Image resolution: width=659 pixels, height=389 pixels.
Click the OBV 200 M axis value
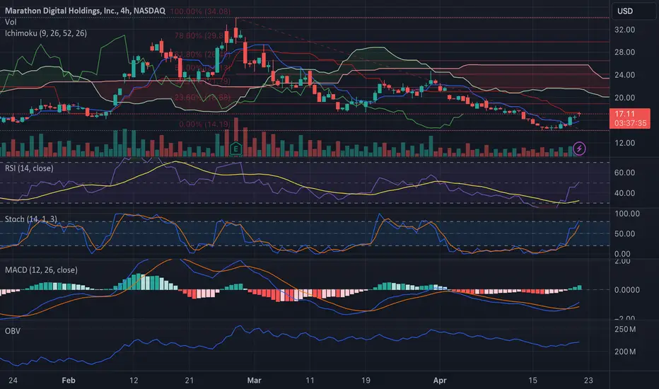(x=625, y=352)
